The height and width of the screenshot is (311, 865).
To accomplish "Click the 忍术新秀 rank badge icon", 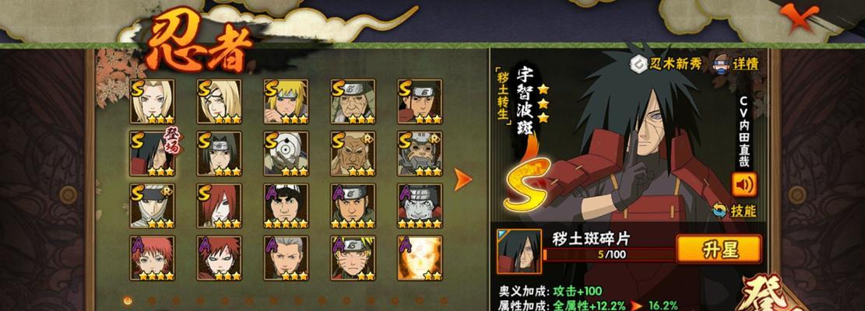I will pos(638,64).
